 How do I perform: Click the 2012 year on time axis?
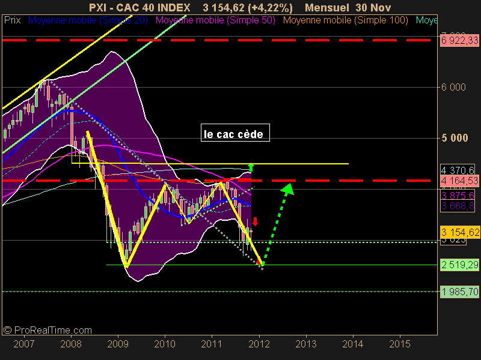(x=259, y=344)
